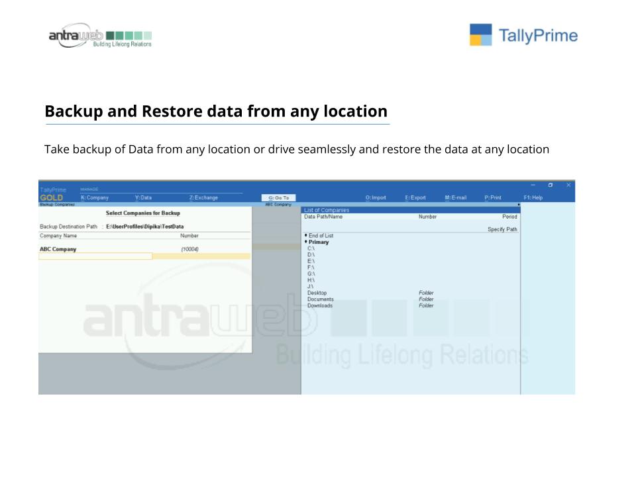636x477 pixels.
Task: Select the Primary entry
Action: pyautogui.click(x=319, y=242)
